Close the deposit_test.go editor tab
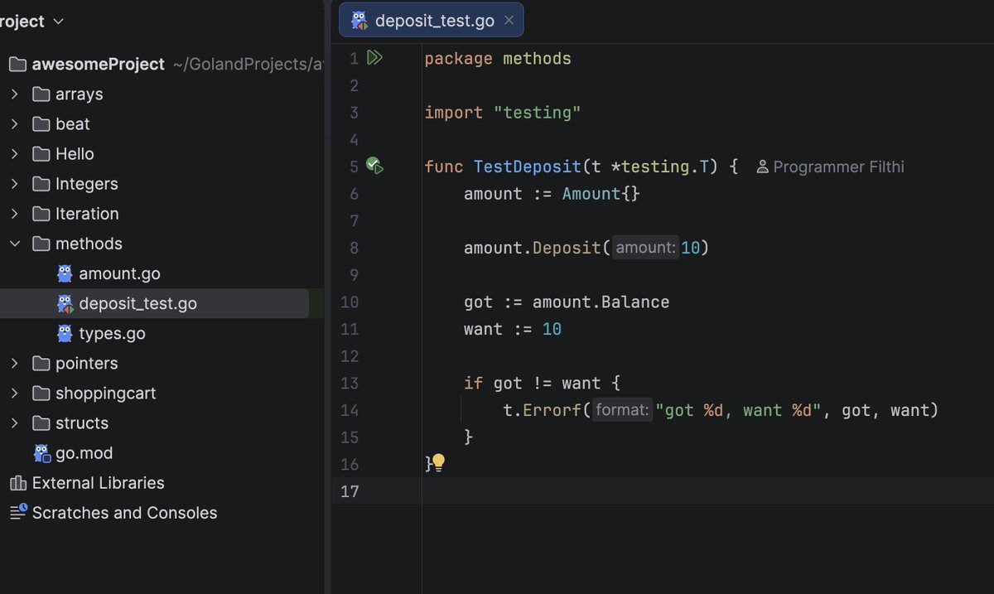Image resolution: width=994 pixels, height=594 pixels. tap(509, 21)
